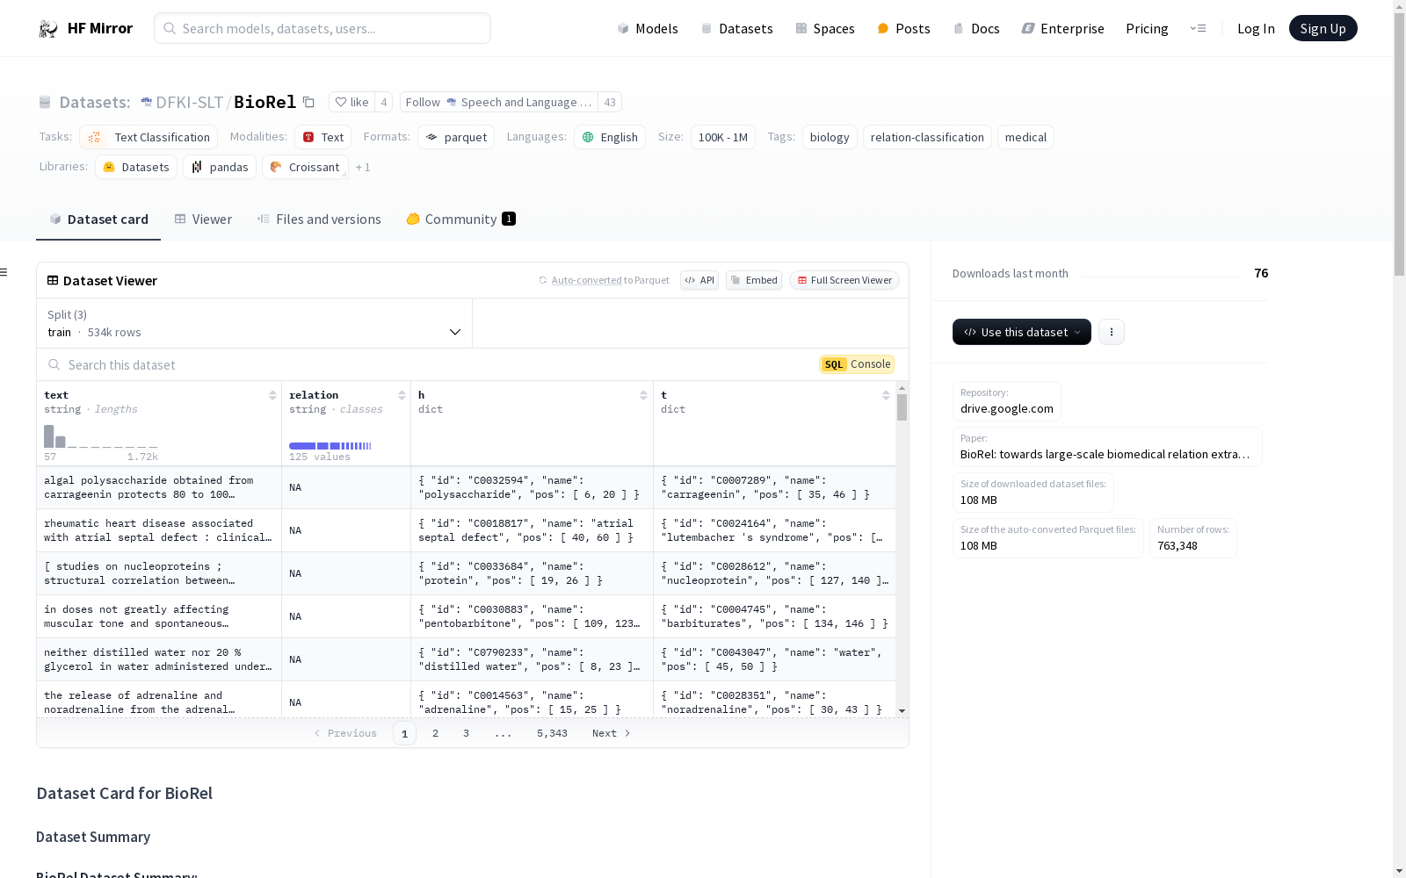The image size is (1406, 878).
Task: Click the page vertical scrollbar
Action: coord(1399,145)
